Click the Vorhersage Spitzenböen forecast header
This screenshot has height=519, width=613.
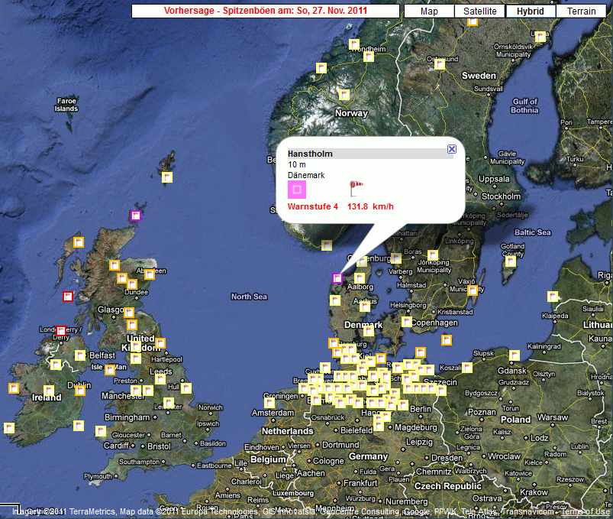click(266, 11)
